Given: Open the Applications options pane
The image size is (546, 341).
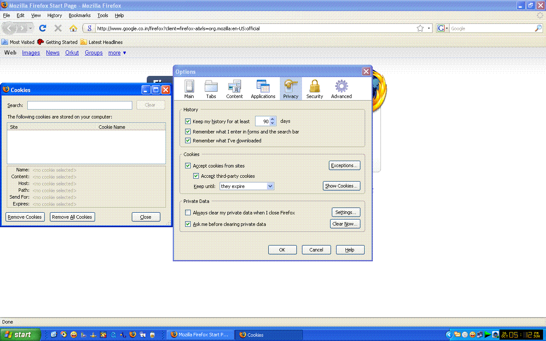Looking at the screenshot, I should [x=263, y=89].
